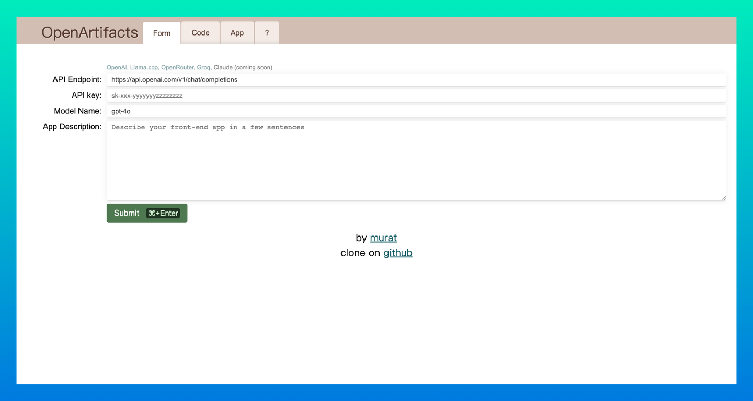Select the Form tab
The width and height of the screenshot is (753, 401).
161,33
